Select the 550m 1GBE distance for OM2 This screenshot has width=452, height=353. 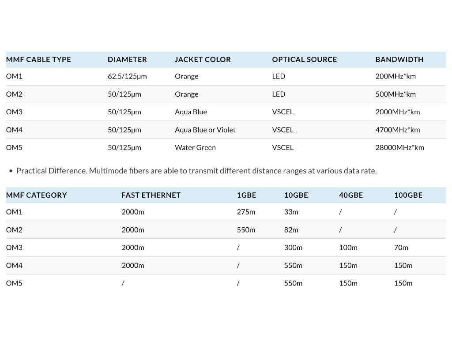(x=246, y=230)
